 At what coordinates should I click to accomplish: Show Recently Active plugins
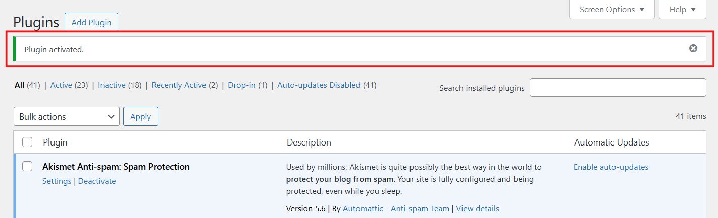[x=179, y=85]
